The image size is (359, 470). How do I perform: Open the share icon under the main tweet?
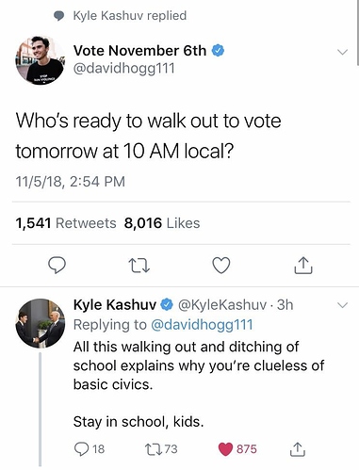(303, 266)
